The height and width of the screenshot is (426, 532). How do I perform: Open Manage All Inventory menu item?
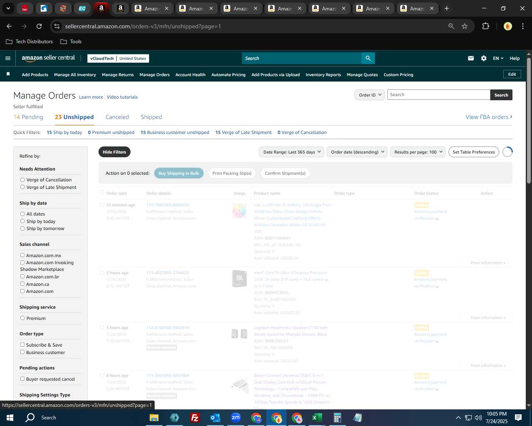[75, 75]
